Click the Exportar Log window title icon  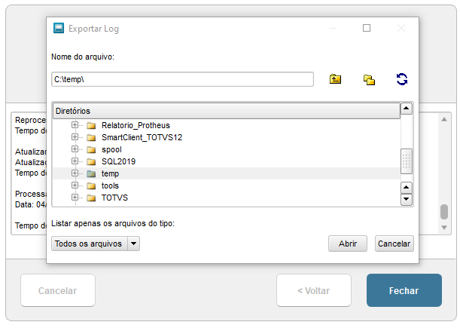coord(59,29)
